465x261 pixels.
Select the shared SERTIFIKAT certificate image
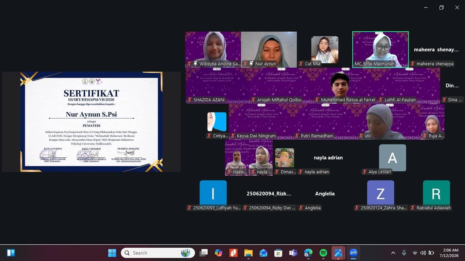(x=91, y=122)
